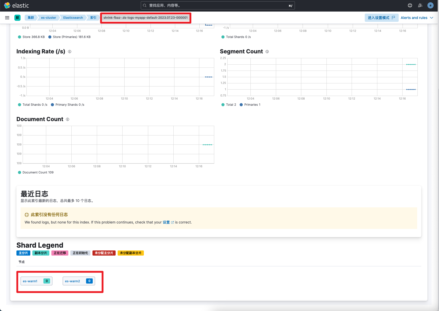
Task: Go to Elasticsearch breadcrumb
Action: 73,18
